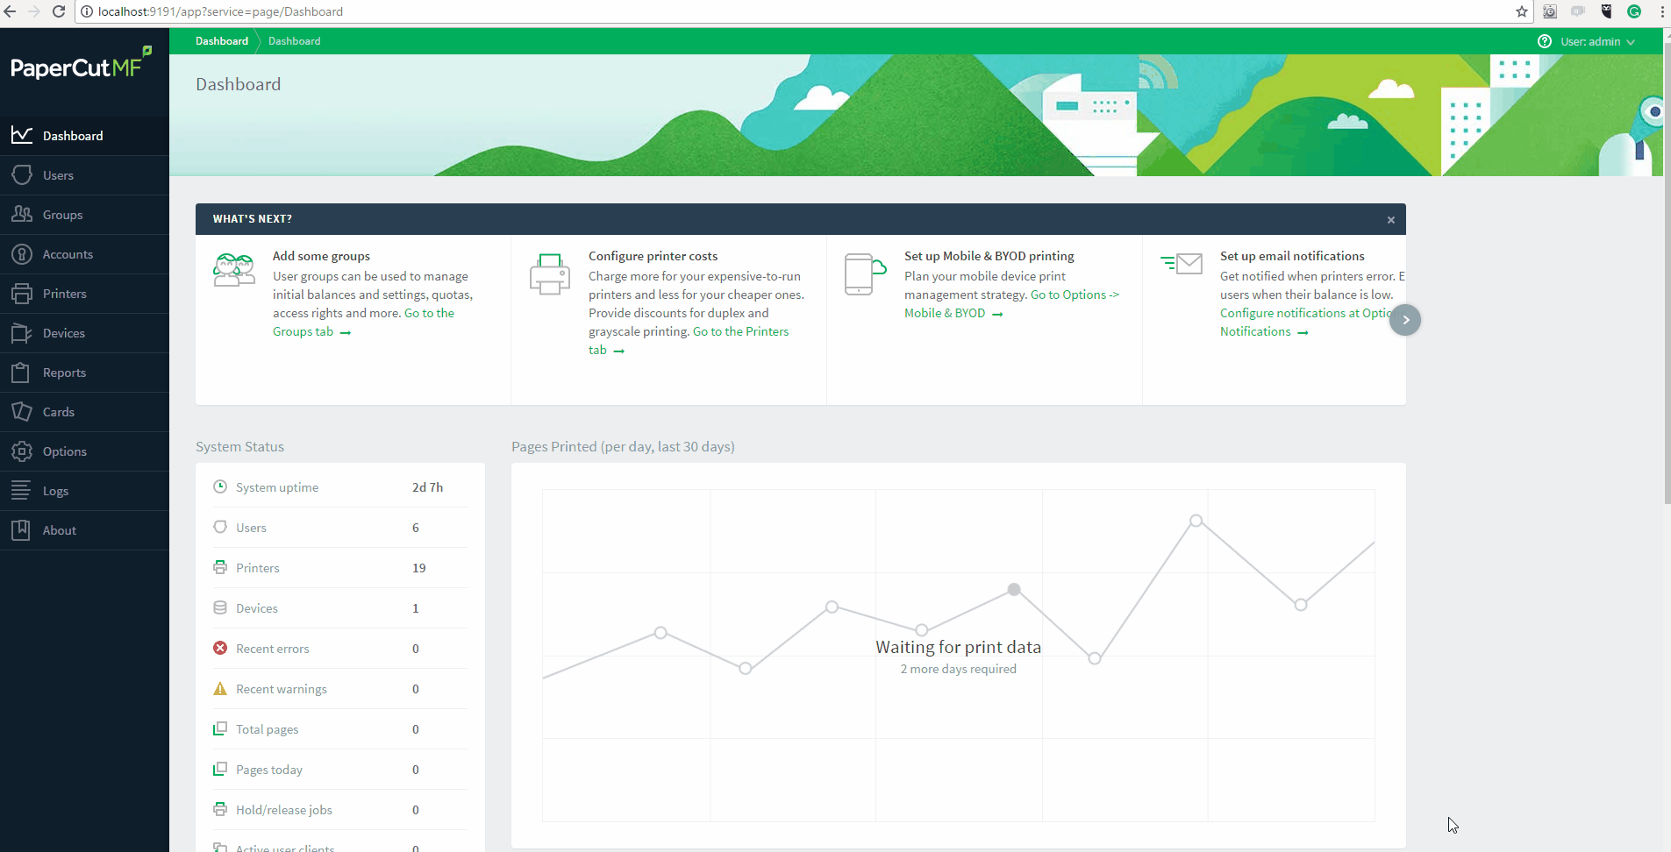Click the first Dashboard breadcrumb
This screenshot has height=852, width=1671.
tap(222, 41)
